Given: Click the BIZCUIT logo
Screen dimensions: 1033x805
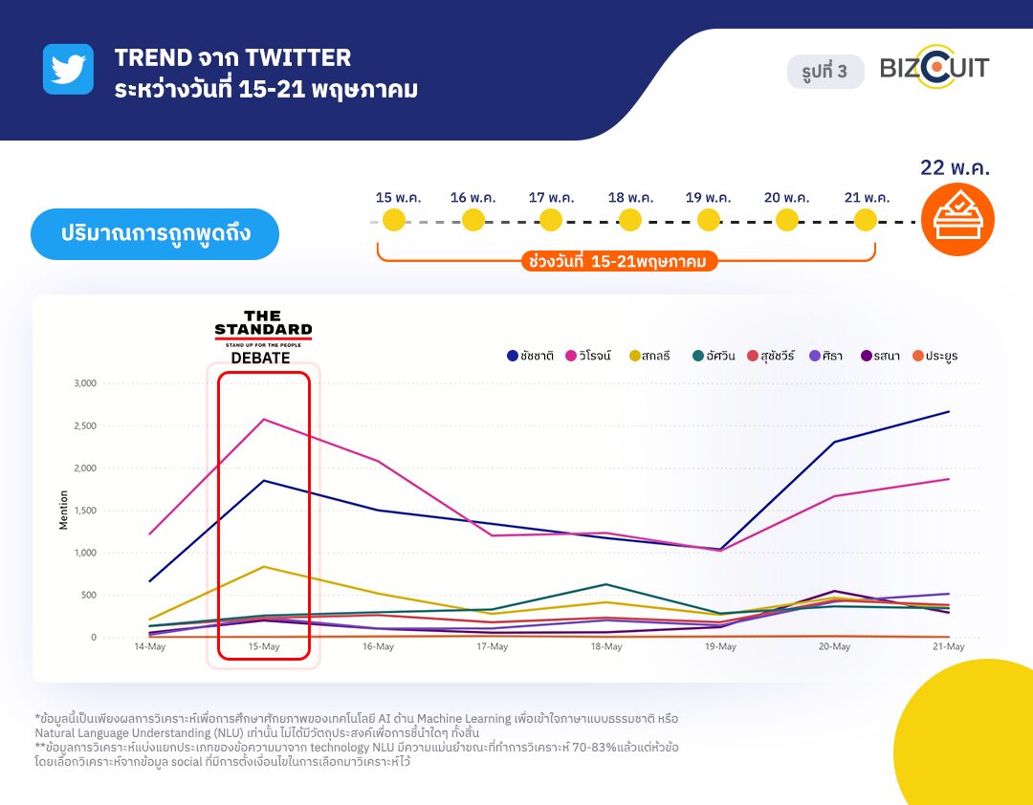Looking at the screenshot, I should tap(934, 67).
